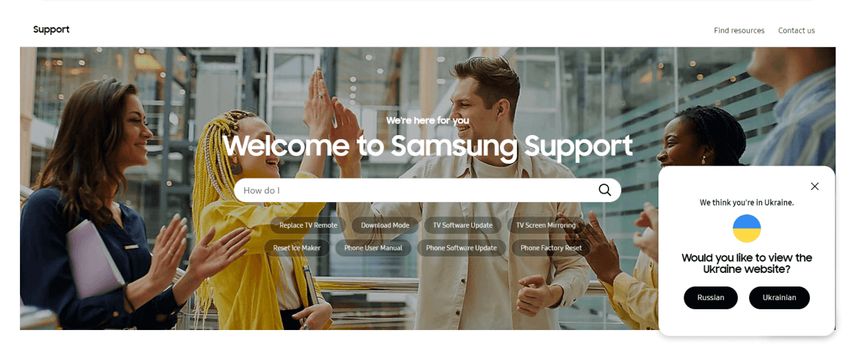This screenshot has width=857, height=345.
Task: Click the Support heading link
Action: [x=51, y=29]
